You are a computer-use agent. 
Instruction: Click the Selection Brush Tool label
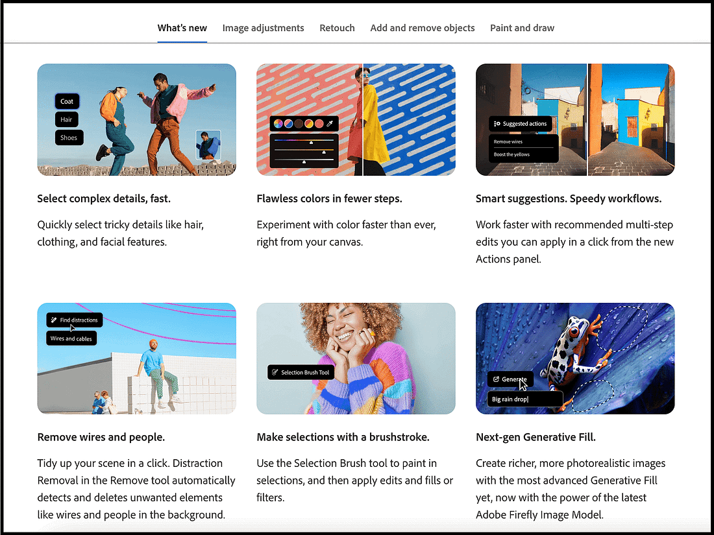click(305, 372)
